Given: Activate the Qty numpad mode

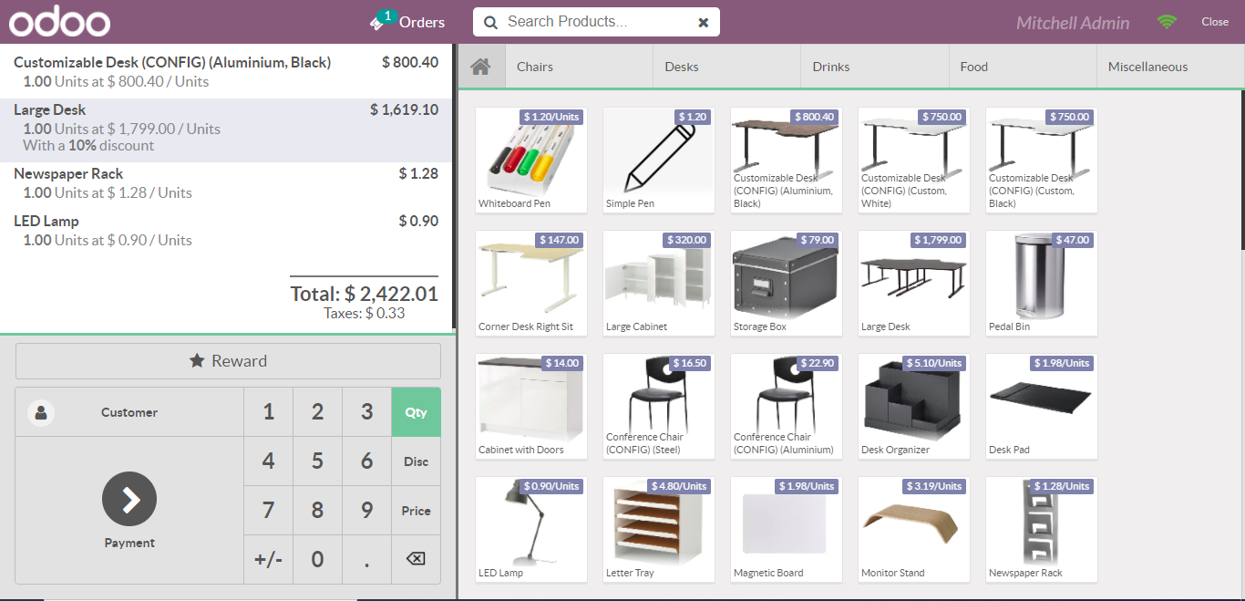Looking at the screenshot, I should point(416,412).
